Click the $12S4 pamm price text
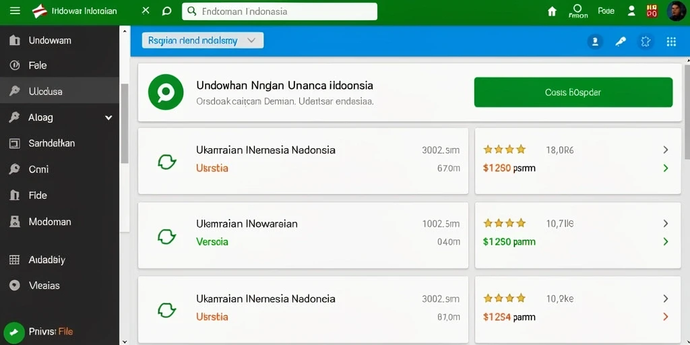The width and height of the screenshot is (690, 345). [x=509, y=317]
